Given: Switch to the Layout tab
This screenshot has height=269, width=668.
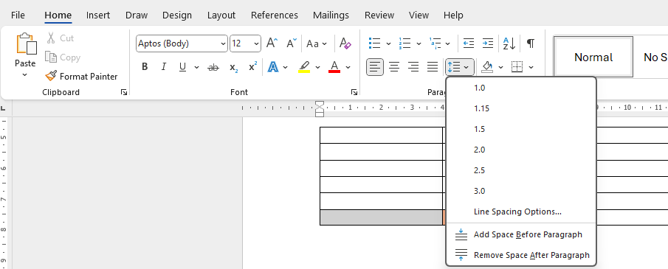Looking at the screenshot, I should click(221, 15).
